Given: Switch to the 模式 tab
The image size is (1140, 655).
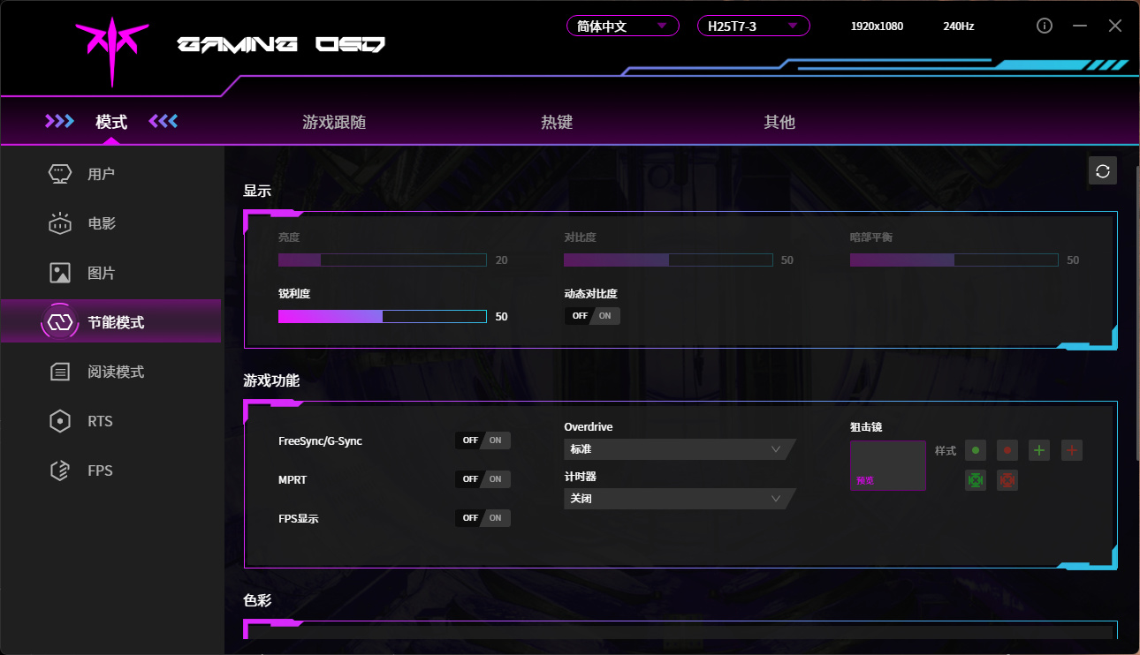Looking at the screenshot, I should [111, 122].
